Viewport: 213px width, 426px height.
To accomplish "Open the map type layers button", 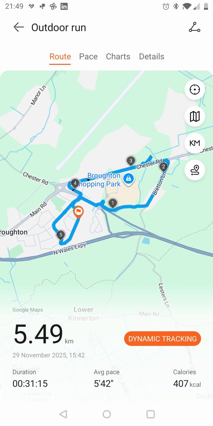I will tap(195, 116).
